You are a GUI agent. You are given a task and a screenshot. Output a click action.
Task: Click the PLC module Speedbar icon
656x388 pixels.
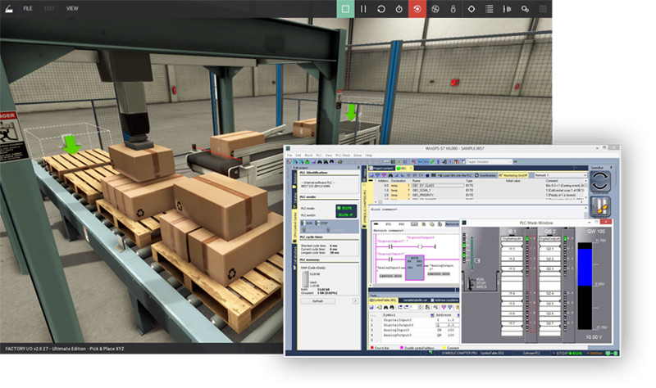600,207
